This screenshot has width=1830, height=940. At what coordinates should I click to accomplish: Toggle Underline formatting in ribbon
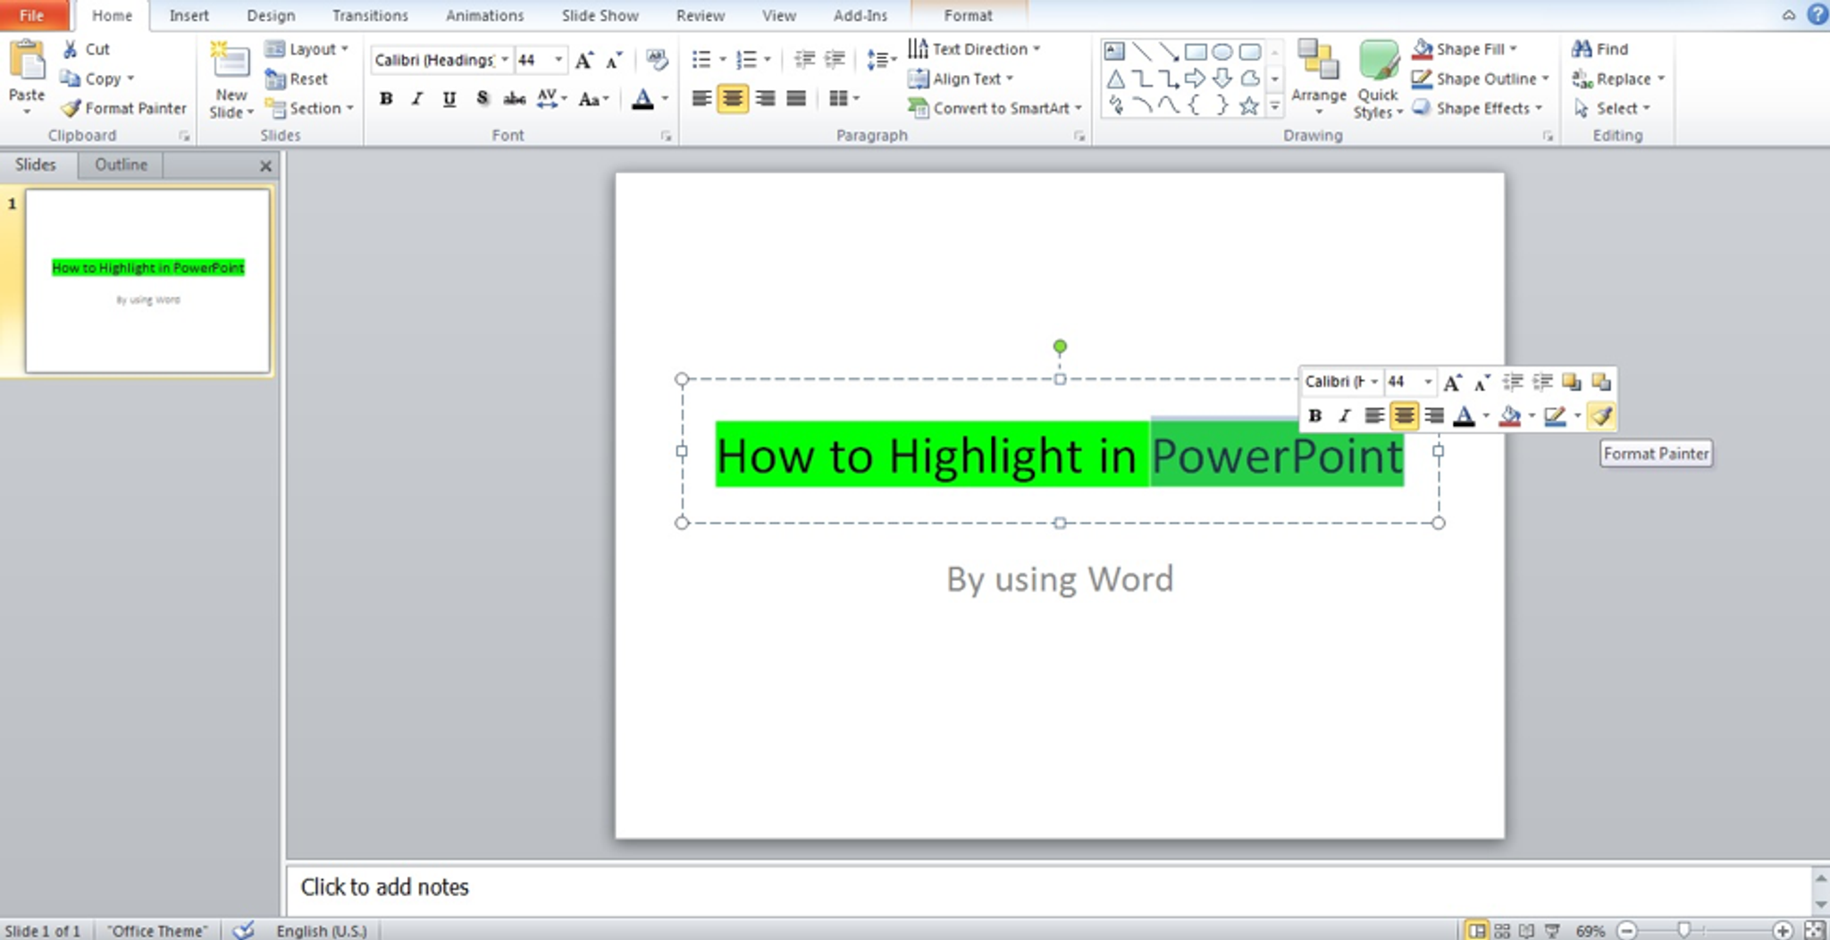coord(449,99)
